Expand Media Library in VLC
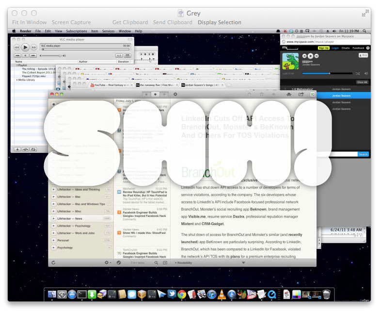379x314 pixels. click(x=17, y=80)
